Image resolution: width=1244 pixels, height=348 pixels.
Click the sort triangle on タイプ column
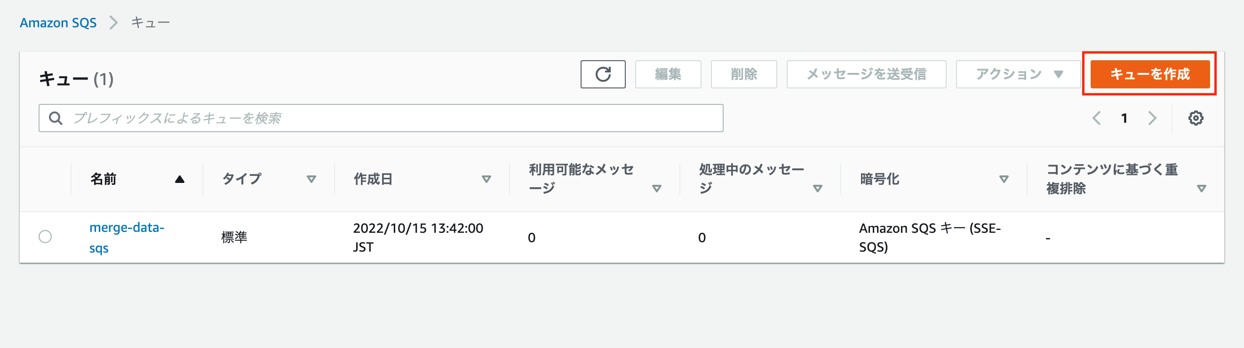point(311,179)
